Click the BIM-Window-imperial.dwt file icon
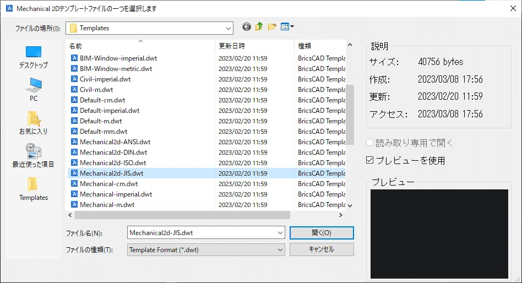 (74, 58)
